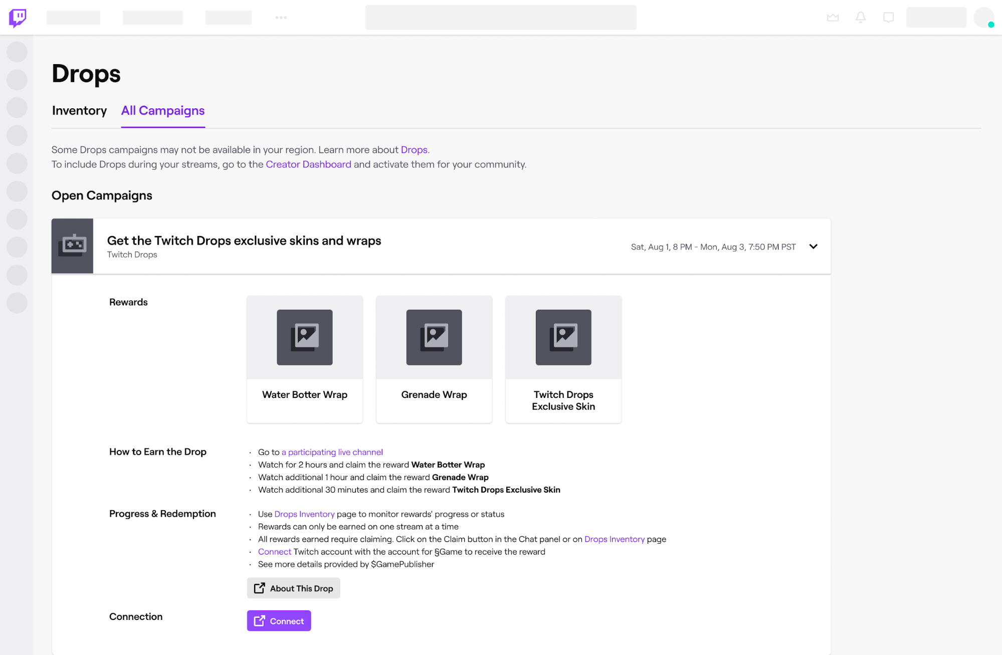Open the Drops Inventory link under Progress & Redemption
1002x655 pixels.
pyautogui.click(x=304, y=514)
